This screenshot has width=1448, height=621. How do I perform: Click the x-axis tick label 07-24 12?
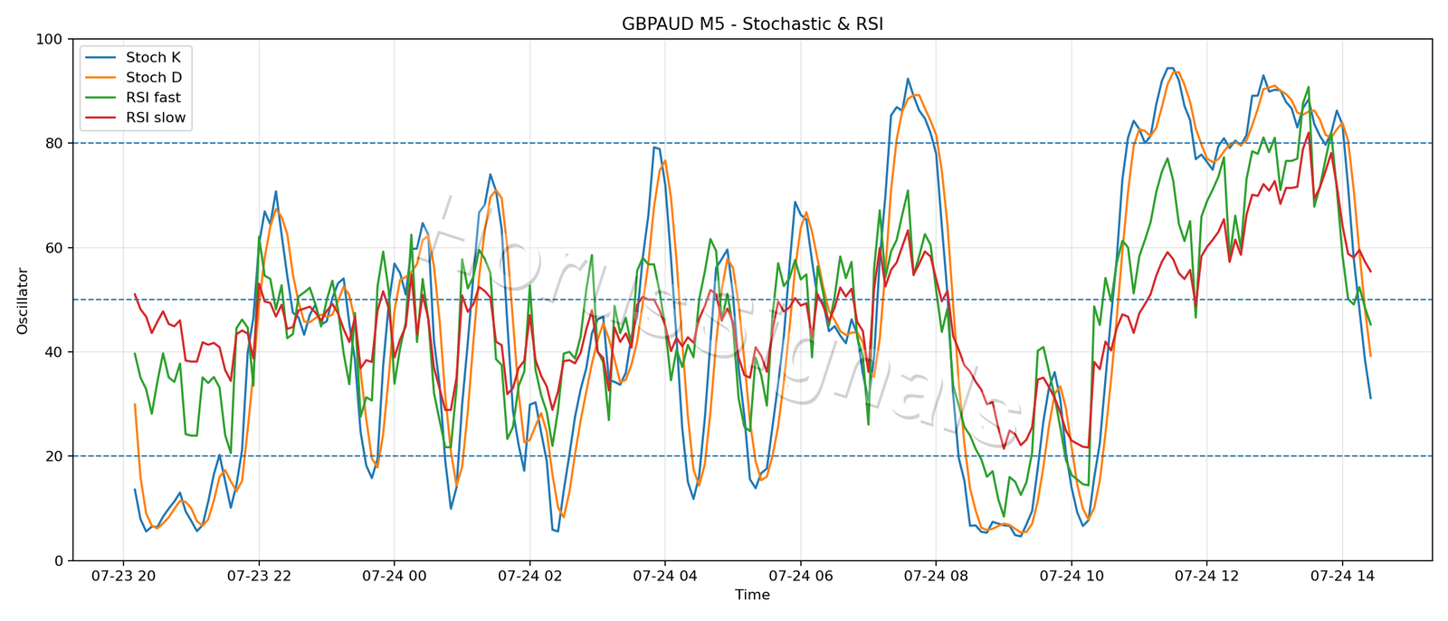(1206, 576)
